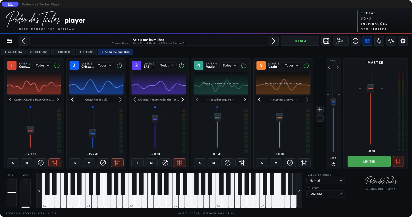Click the Master volume fader handle
This screenshot has height=217, width=412.
[x=371, y=88]
